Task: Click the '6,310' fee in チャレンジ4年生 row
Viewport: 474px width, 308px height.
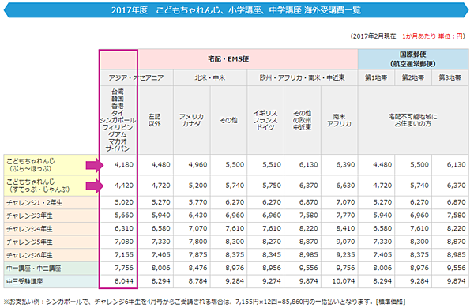Action: click(124, 228)
